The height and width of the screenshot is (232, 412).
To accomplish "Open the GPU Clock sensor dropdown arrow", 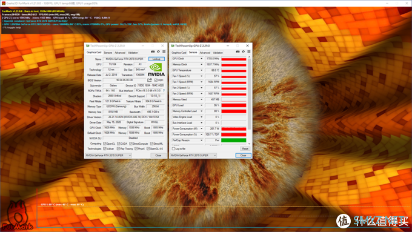I will tap(202, 59).
